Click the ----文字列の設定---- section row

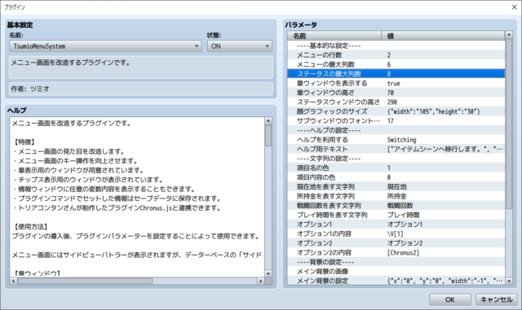[x=396, y=159]
